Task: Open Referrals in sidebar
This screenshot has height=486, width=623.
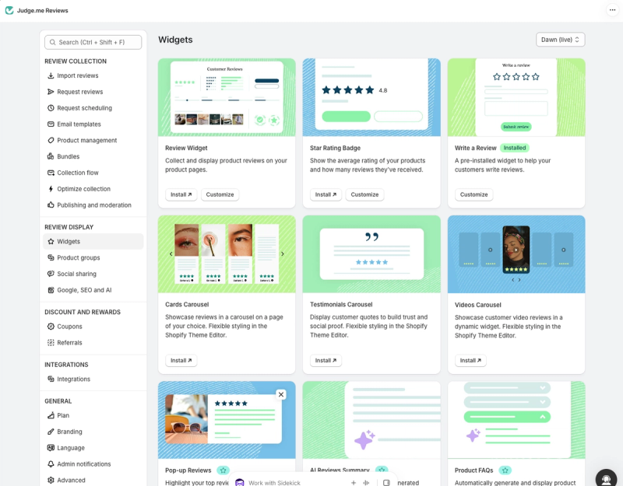Action: coord(69,343)
